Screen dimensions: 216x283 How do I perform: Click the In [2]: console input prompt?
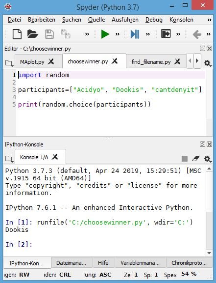pos(19,244)
